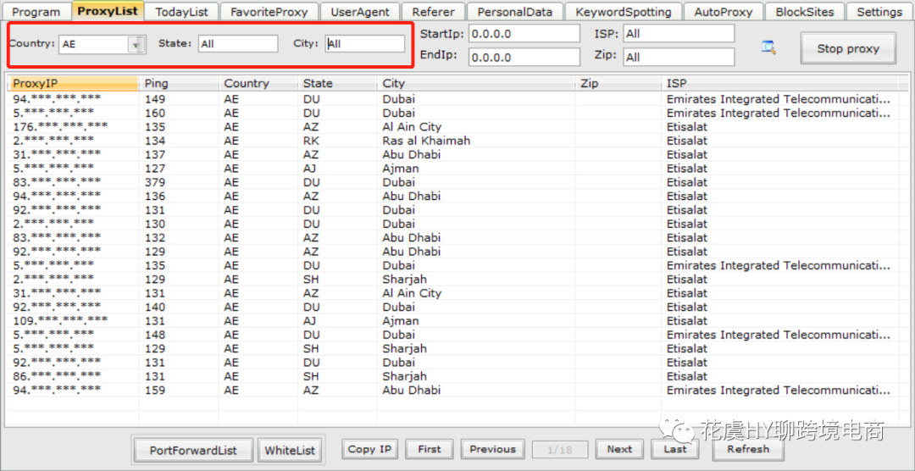Image resolution: width=915 pixels, height=471 pixels.
Task: Switch to the Program tab
Action: 36,12
